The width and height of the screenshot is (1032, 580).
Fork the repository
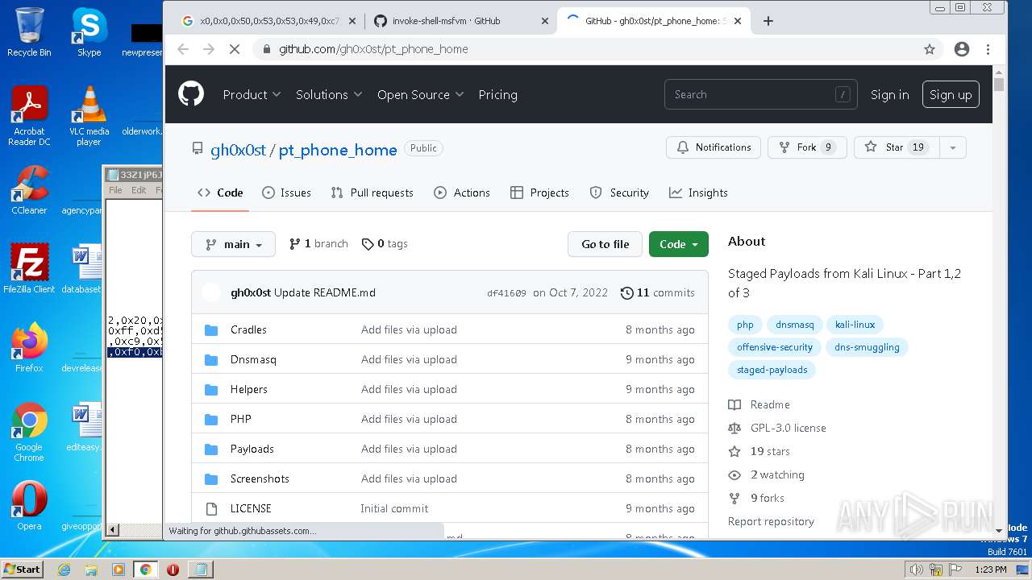(807, 147)
